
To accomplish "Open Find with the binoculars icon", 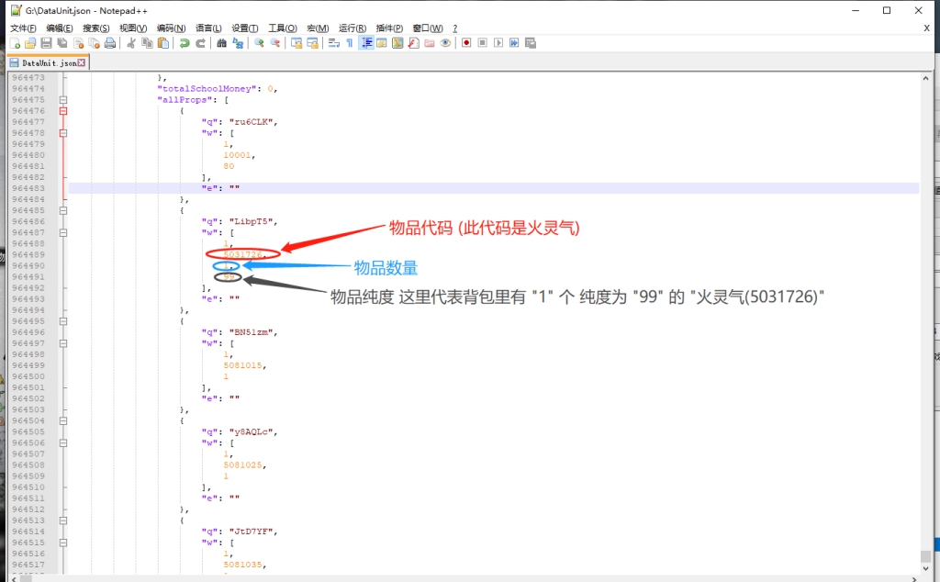I will pyautogui.click(x=222, y=43).
